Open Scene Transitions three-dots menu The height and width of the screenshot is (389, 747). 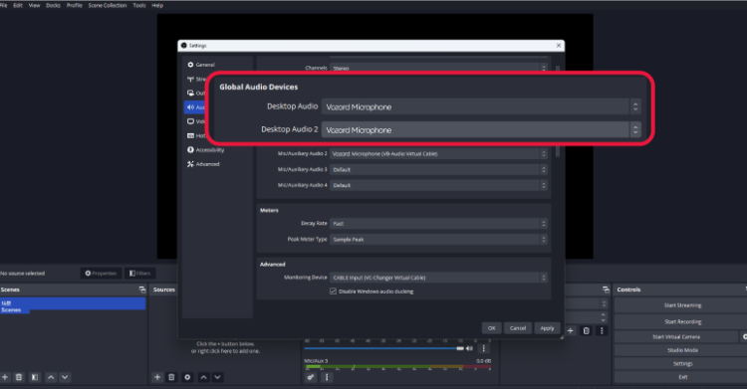tap(602, 330)
